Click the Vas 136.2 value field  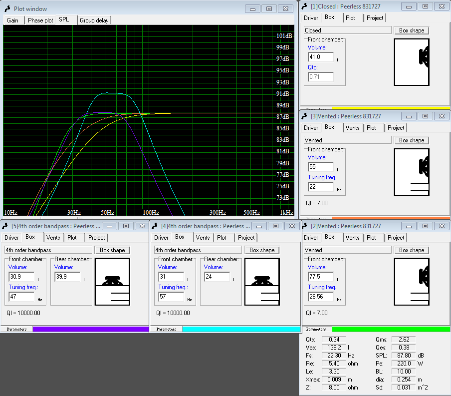click(334, 348)
